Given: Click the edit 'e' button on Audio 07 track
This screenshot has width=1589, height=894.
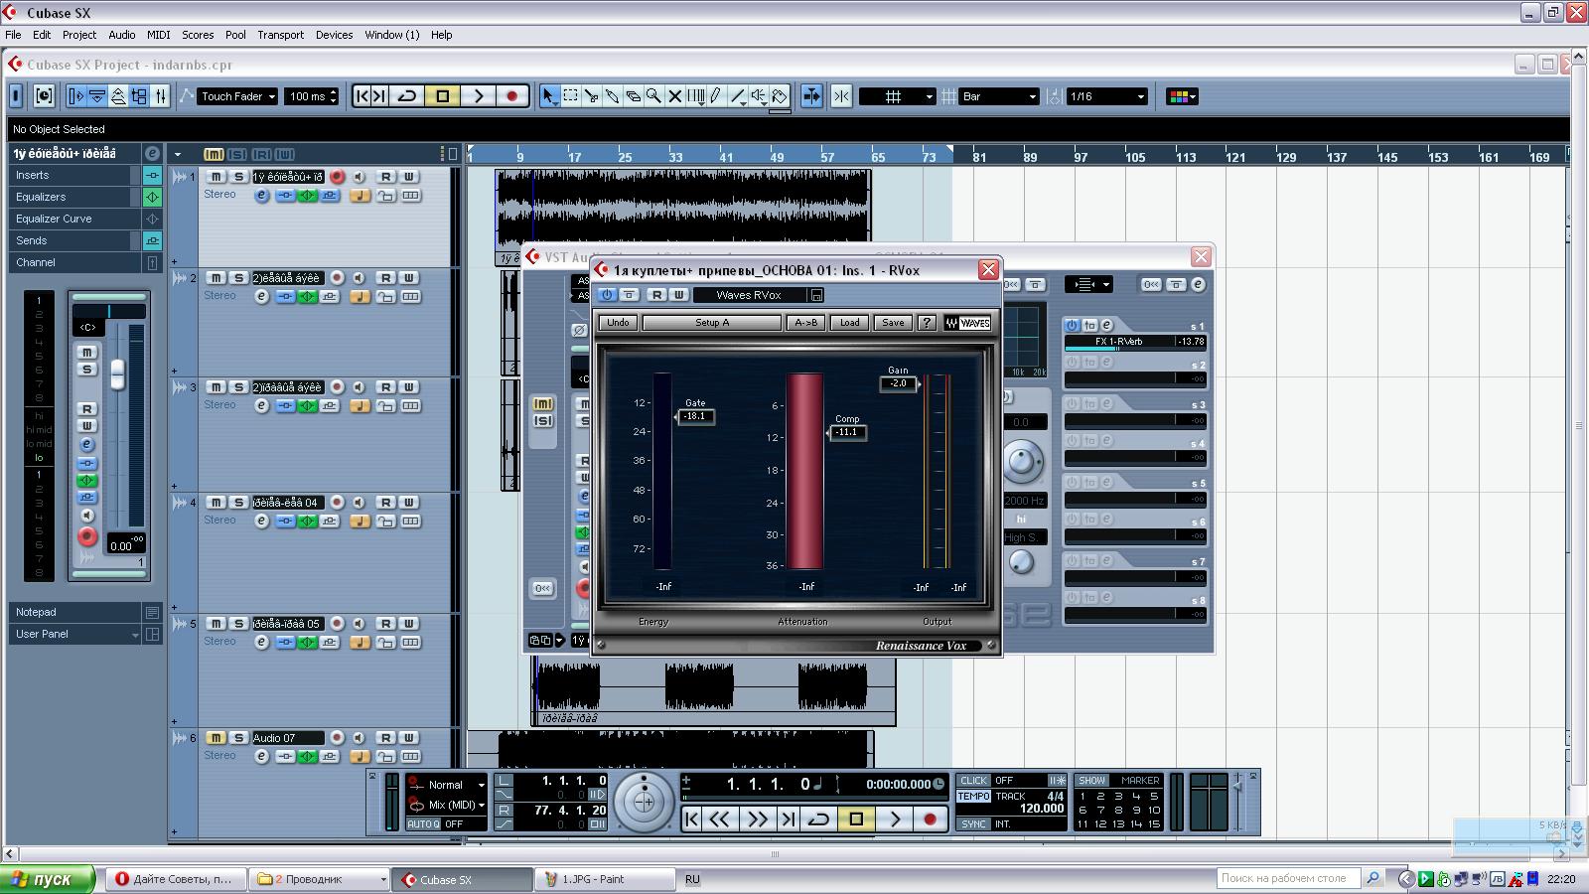Looking at the screenshot, I should (262, 757).
